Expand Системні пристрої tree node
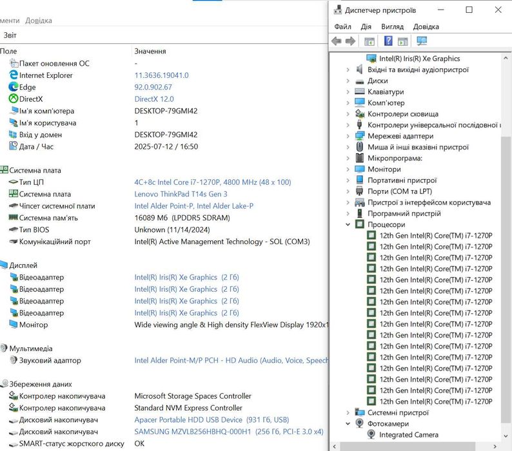 [x=348, y=412]
